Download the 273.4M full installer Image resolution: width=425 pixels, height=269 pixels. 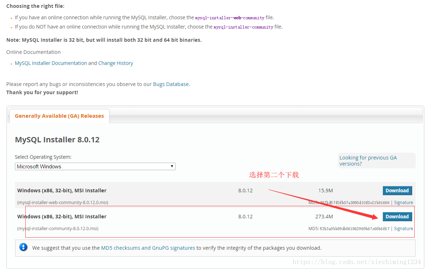pos(397,217)
